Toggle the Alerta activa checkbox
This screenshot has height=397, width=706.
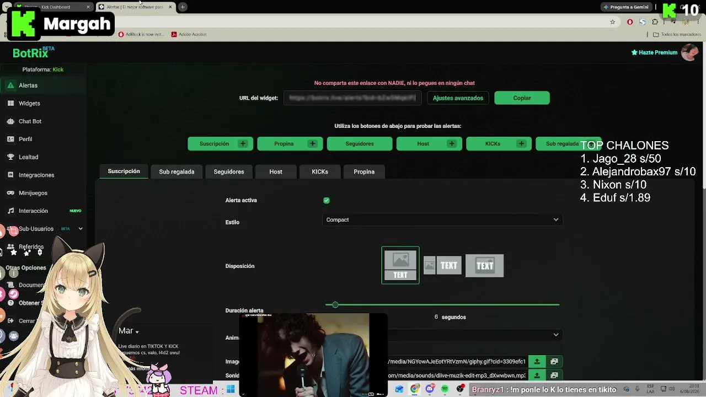[x=327, y=200]
